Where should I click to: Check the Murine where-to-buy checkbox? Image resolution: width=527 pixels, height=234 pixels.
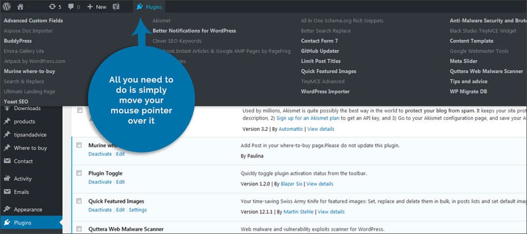[x=79, y=145]
